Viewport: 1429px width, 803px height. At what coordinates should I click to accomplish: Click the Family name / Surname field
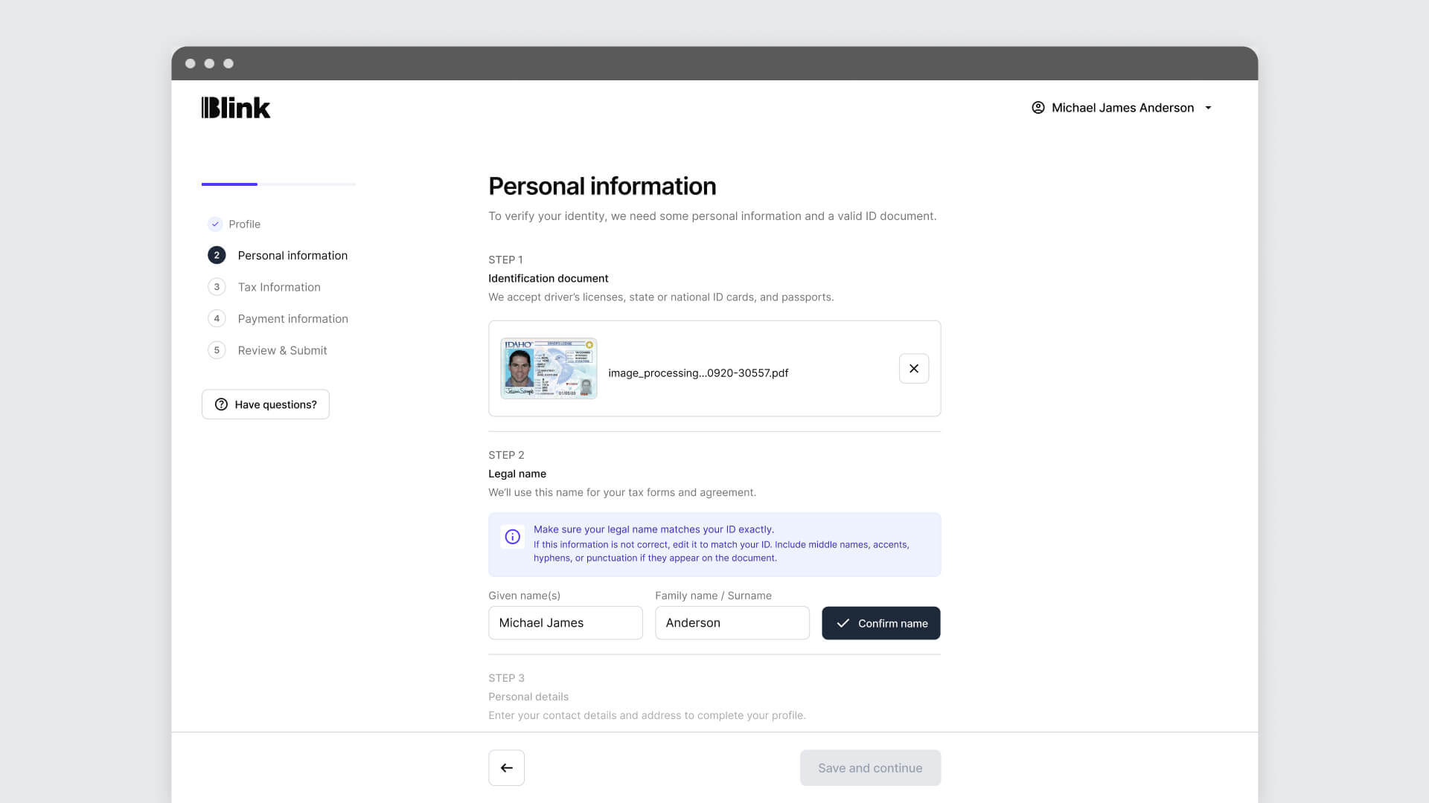point(732,623)
